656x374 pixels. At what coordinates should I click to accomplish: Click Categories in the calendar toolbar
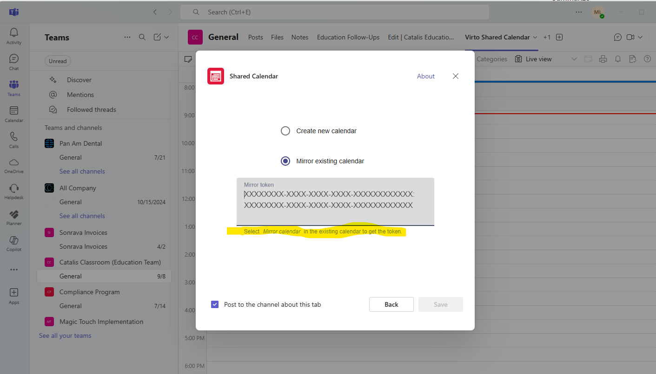coord(492,59)
